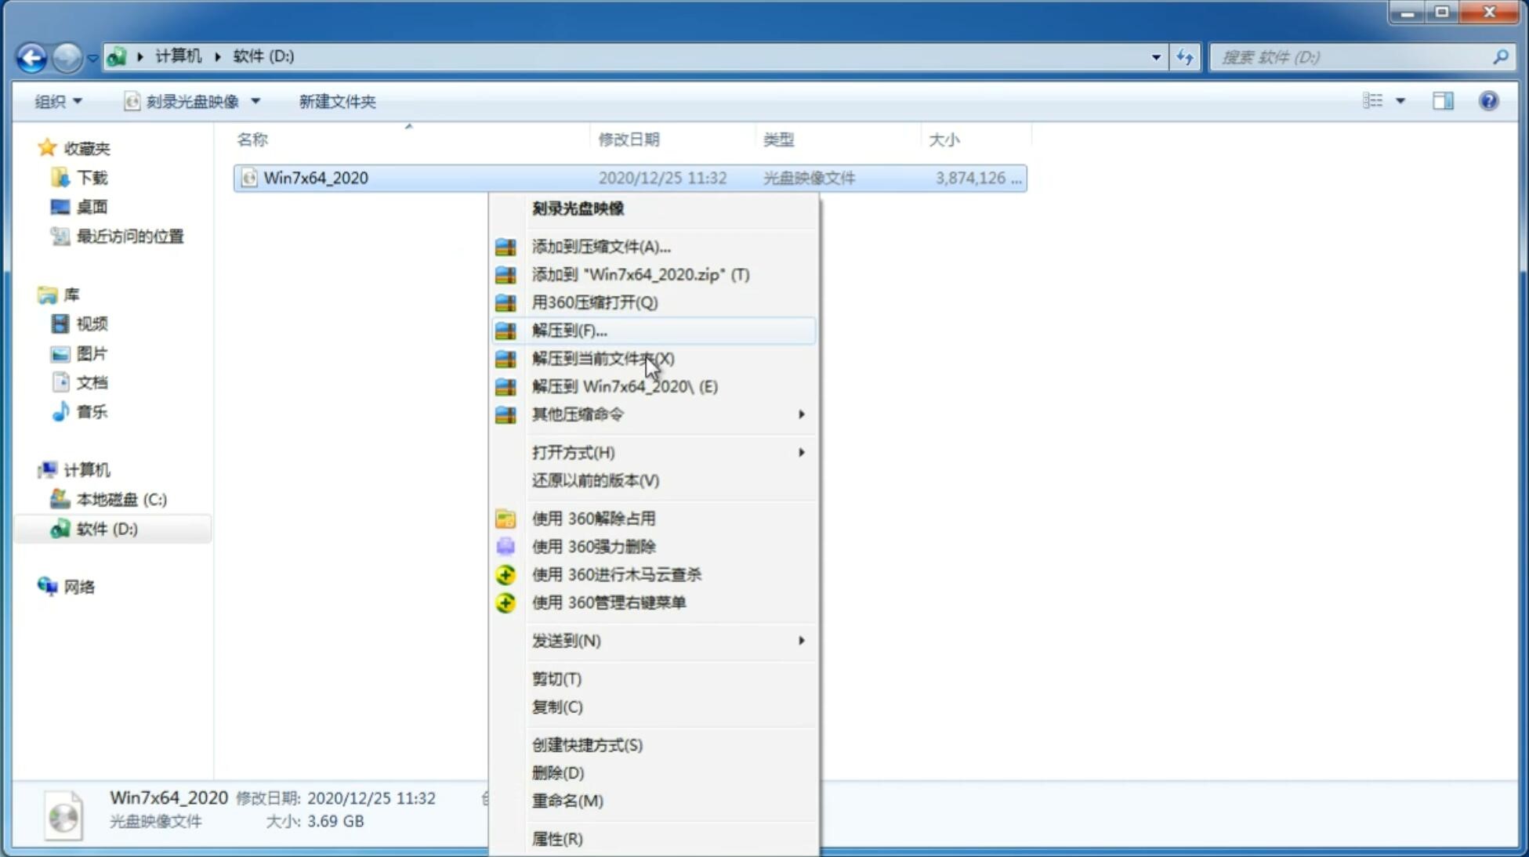Expand 打开方式 submenu arrow

(801, 453)
